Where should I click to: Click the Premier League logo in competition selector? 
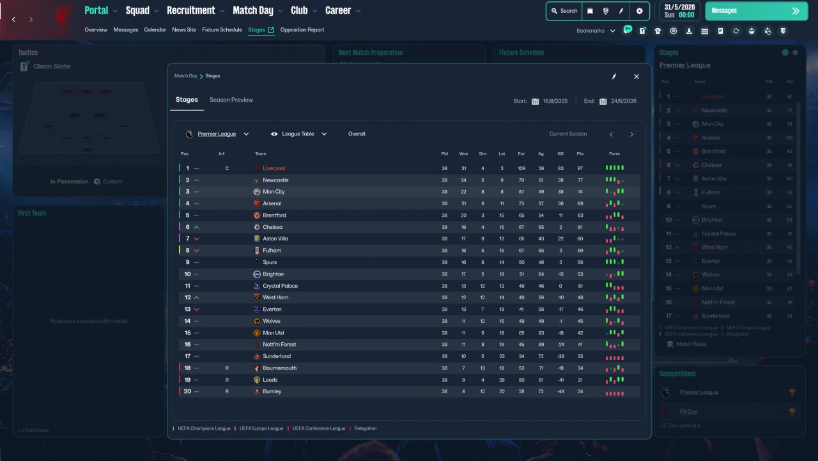pyautogui.click(x=189, y=134)
